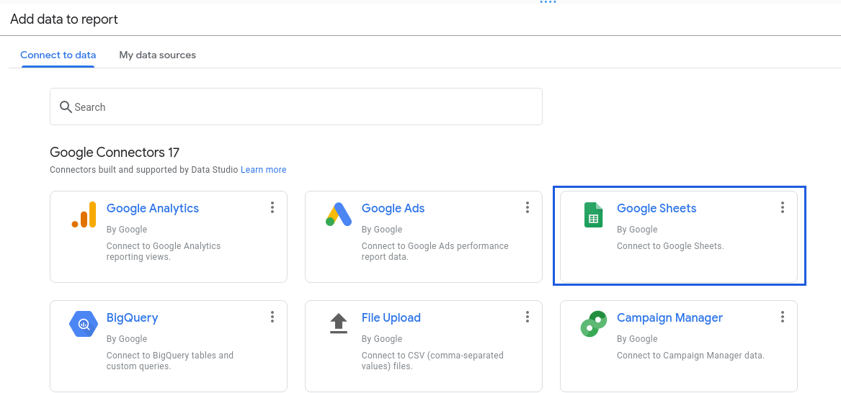Click the Google Ads logo icon
This screenshot has width=841, height=393.
(339, 214)
